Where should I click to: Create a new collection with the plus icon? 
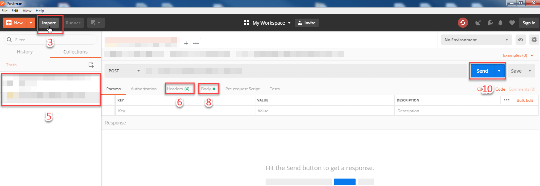point(91,65)
